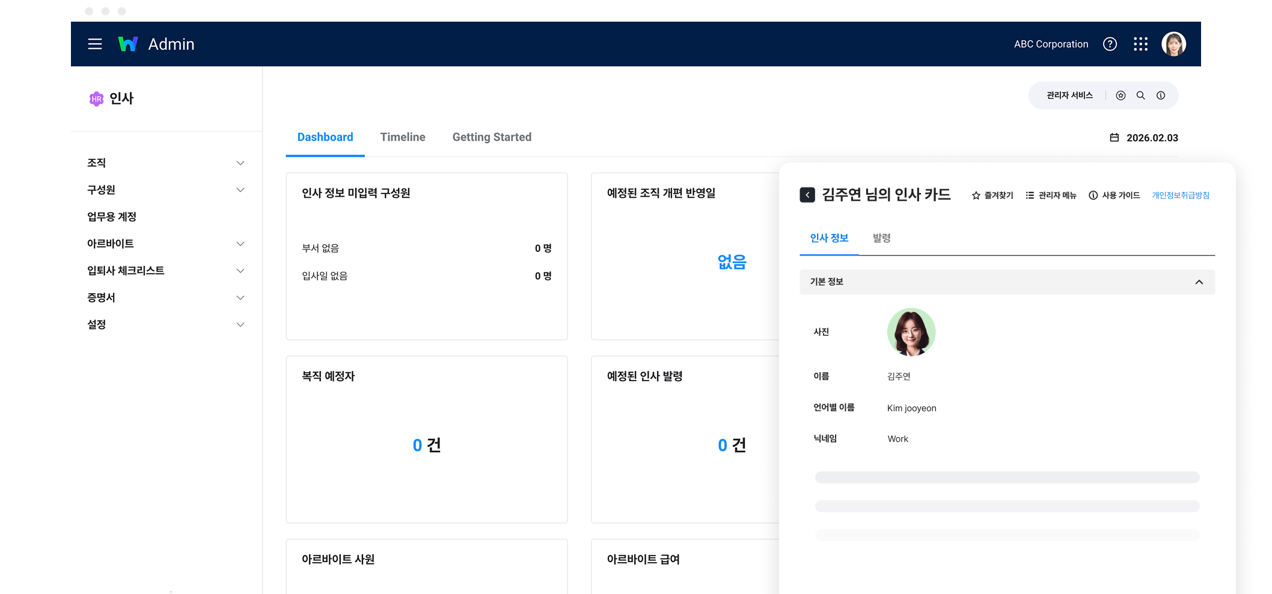Click the info icon in admin service bar

(x=1161, y=96)
